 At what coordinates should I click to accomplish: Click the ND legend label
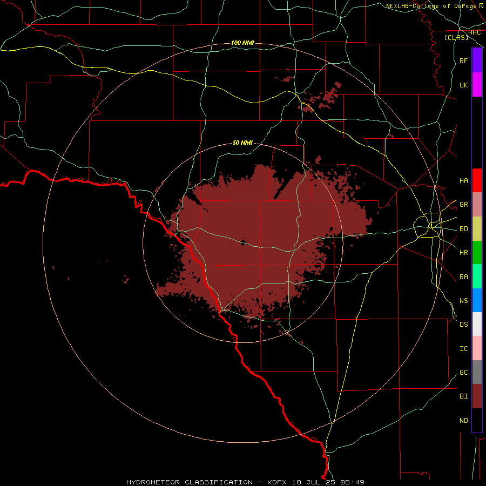click(x=464, y=421)
